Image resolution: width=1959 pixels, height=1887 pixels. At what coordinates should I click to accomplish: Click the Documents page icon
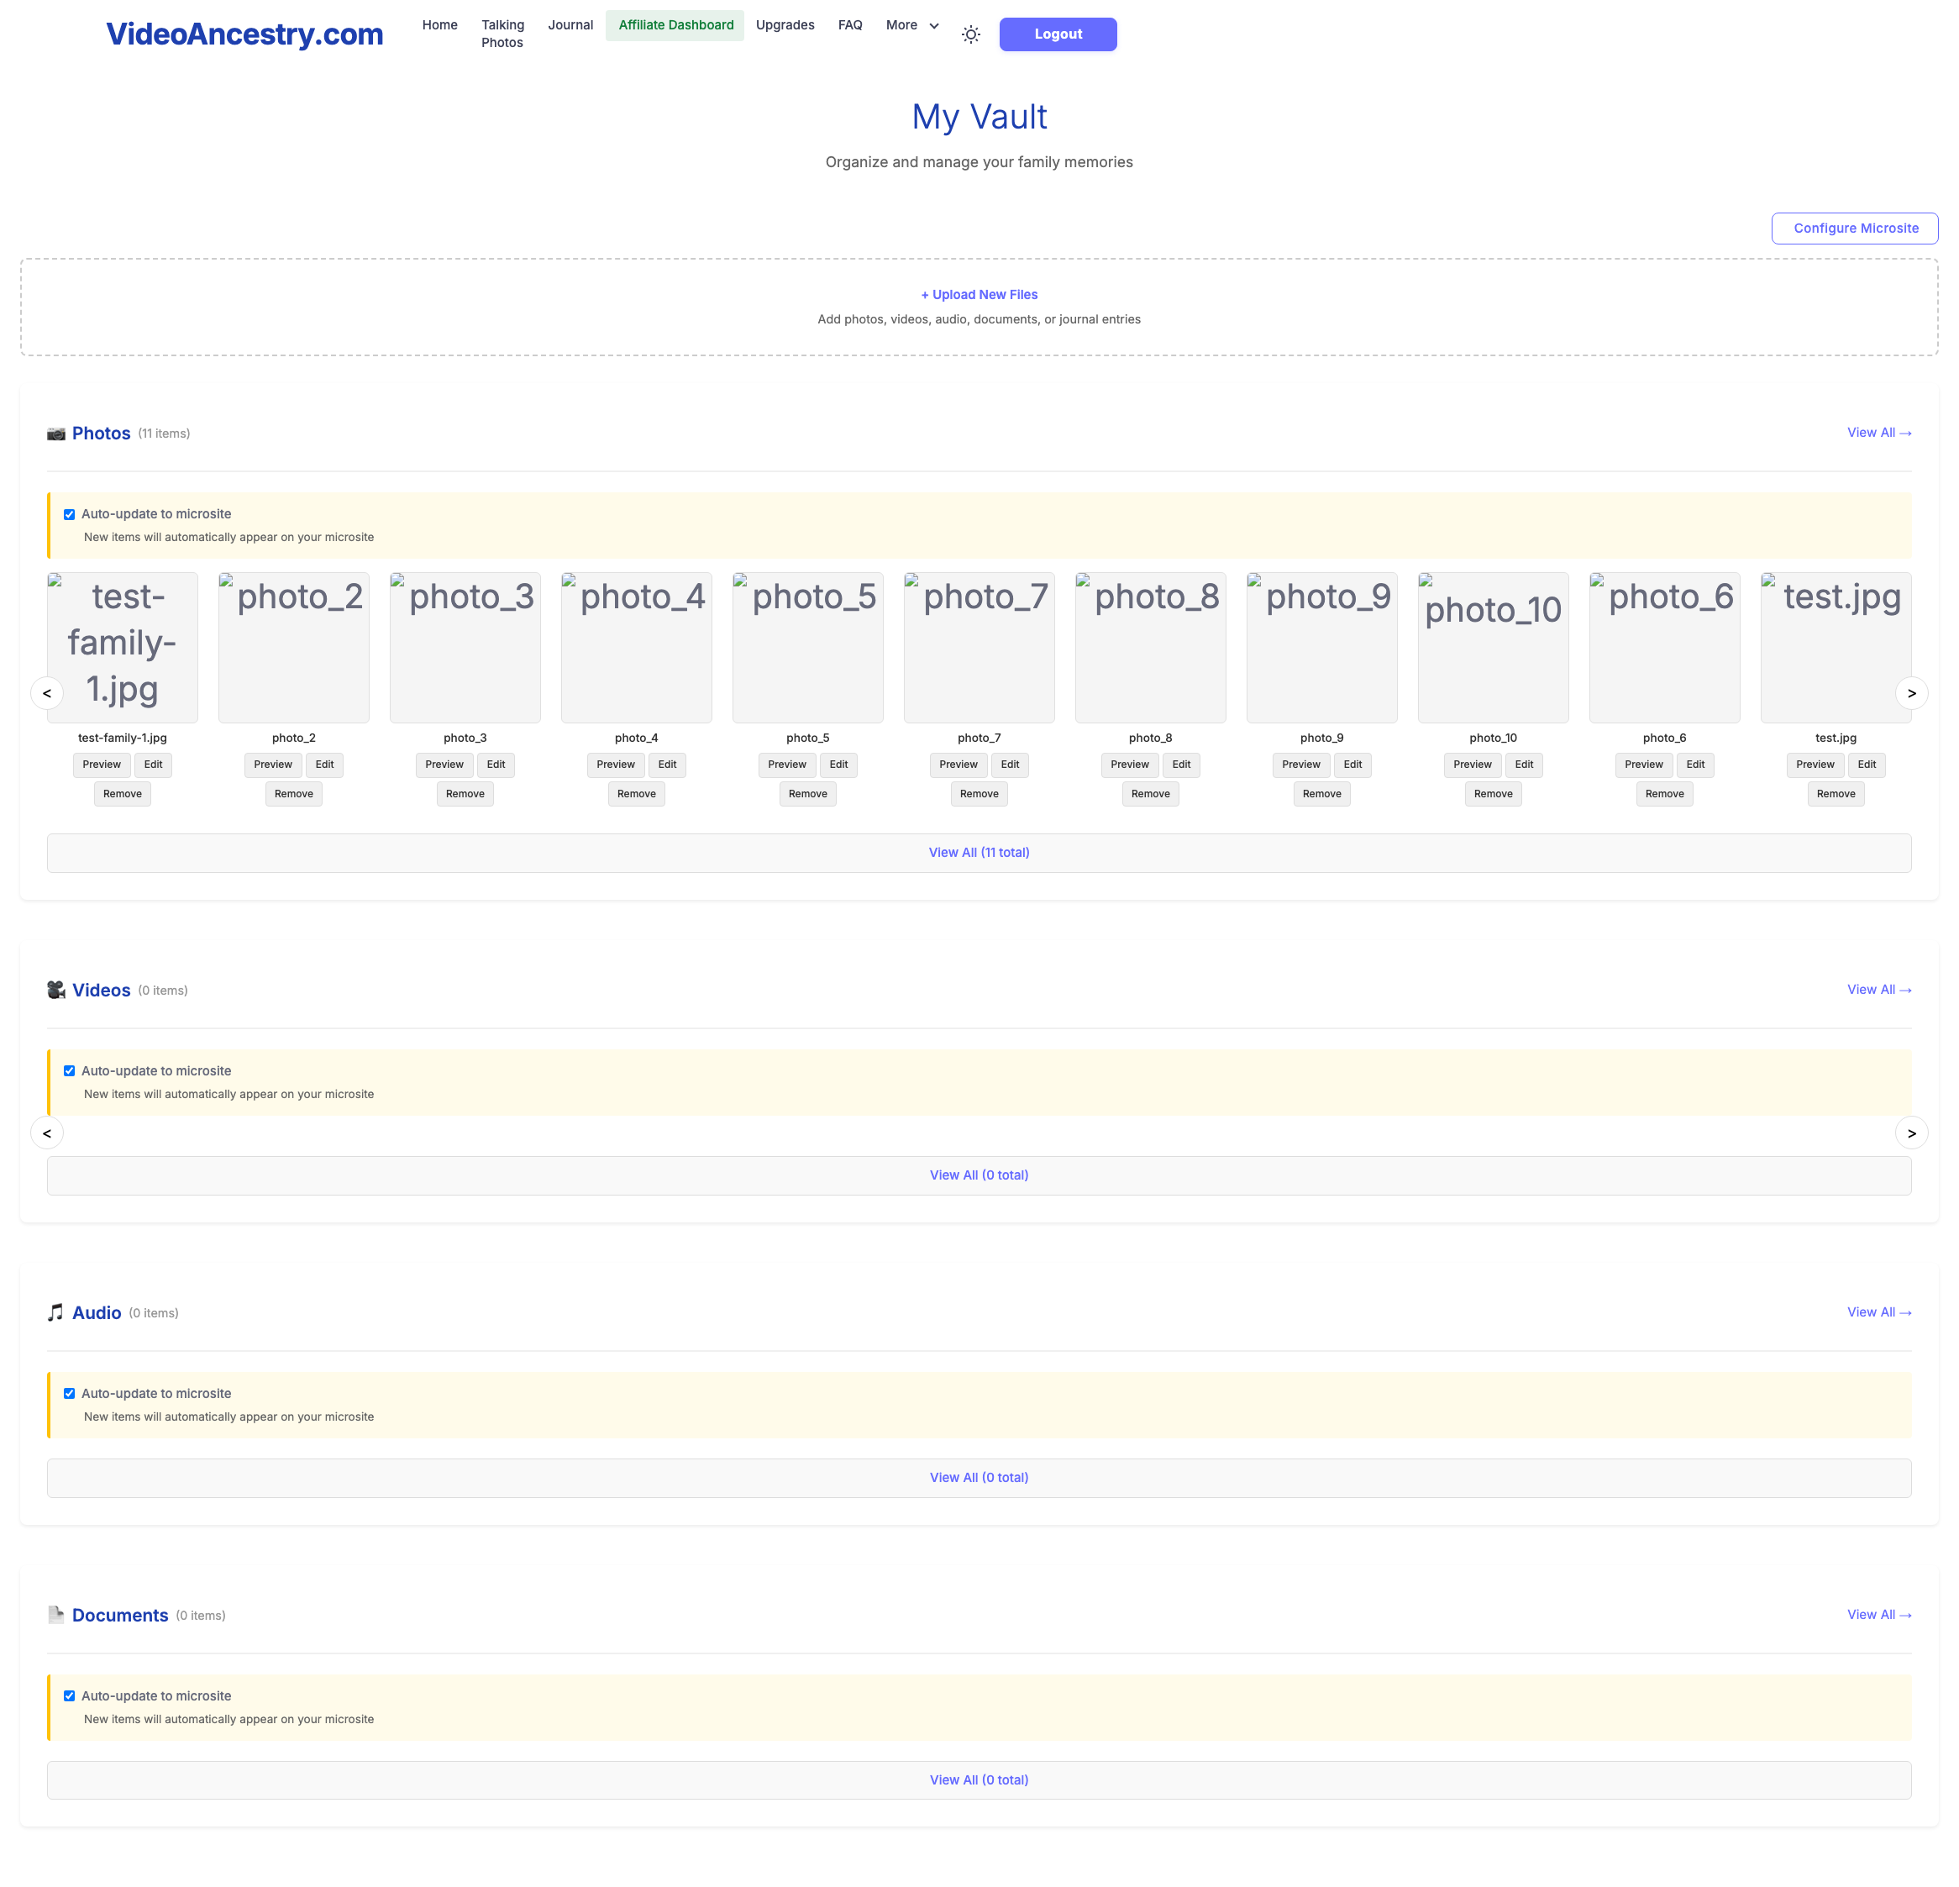[x=56, y=1614]
